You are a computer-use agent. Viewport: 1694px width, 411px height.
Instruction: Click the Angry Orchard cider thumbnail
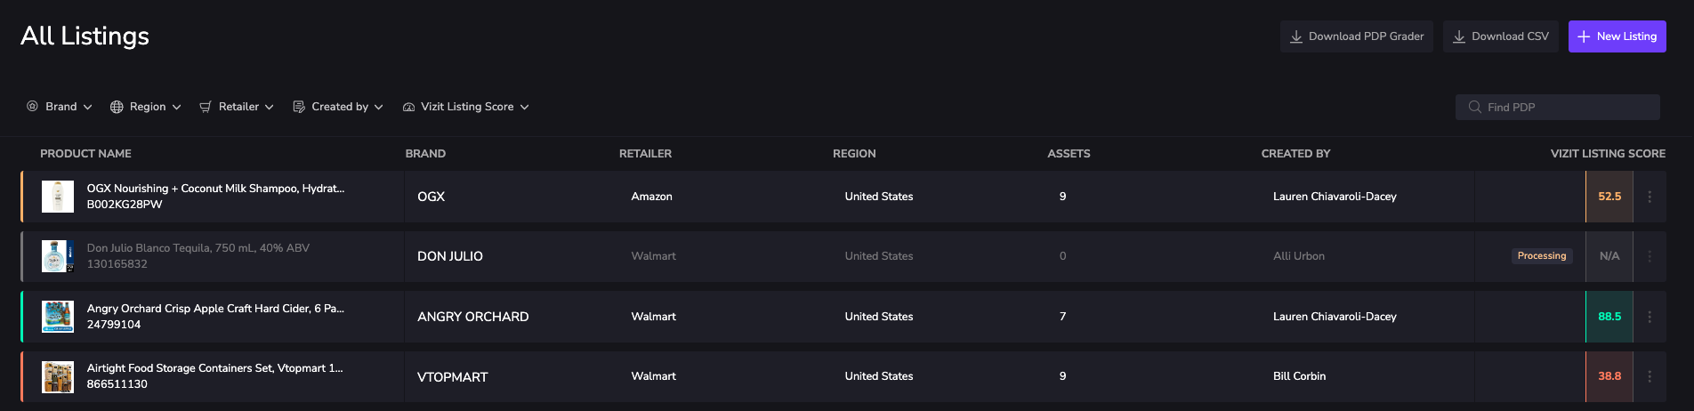tap(58, 317)
